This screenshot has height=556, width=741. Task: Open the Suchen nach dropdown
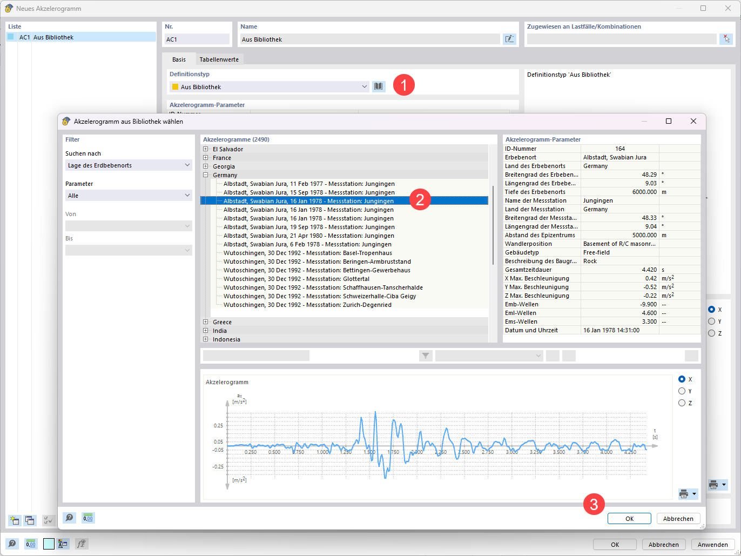click(129, 165)
